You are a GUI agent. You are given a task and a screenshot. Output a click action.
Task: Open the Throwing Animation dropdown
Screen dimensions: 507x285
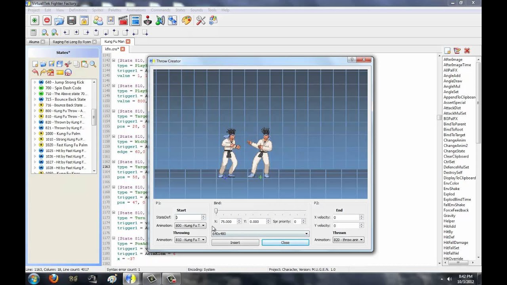[x=190, y=240]
